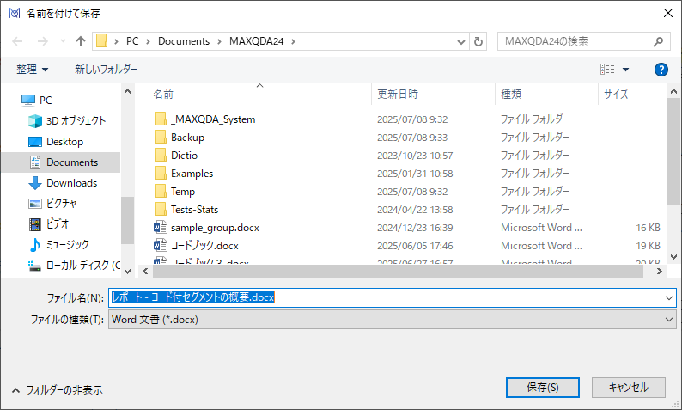682x410 pixels.
Task: Click navigation pane scroll up arrow
Action: pos(127,91)
